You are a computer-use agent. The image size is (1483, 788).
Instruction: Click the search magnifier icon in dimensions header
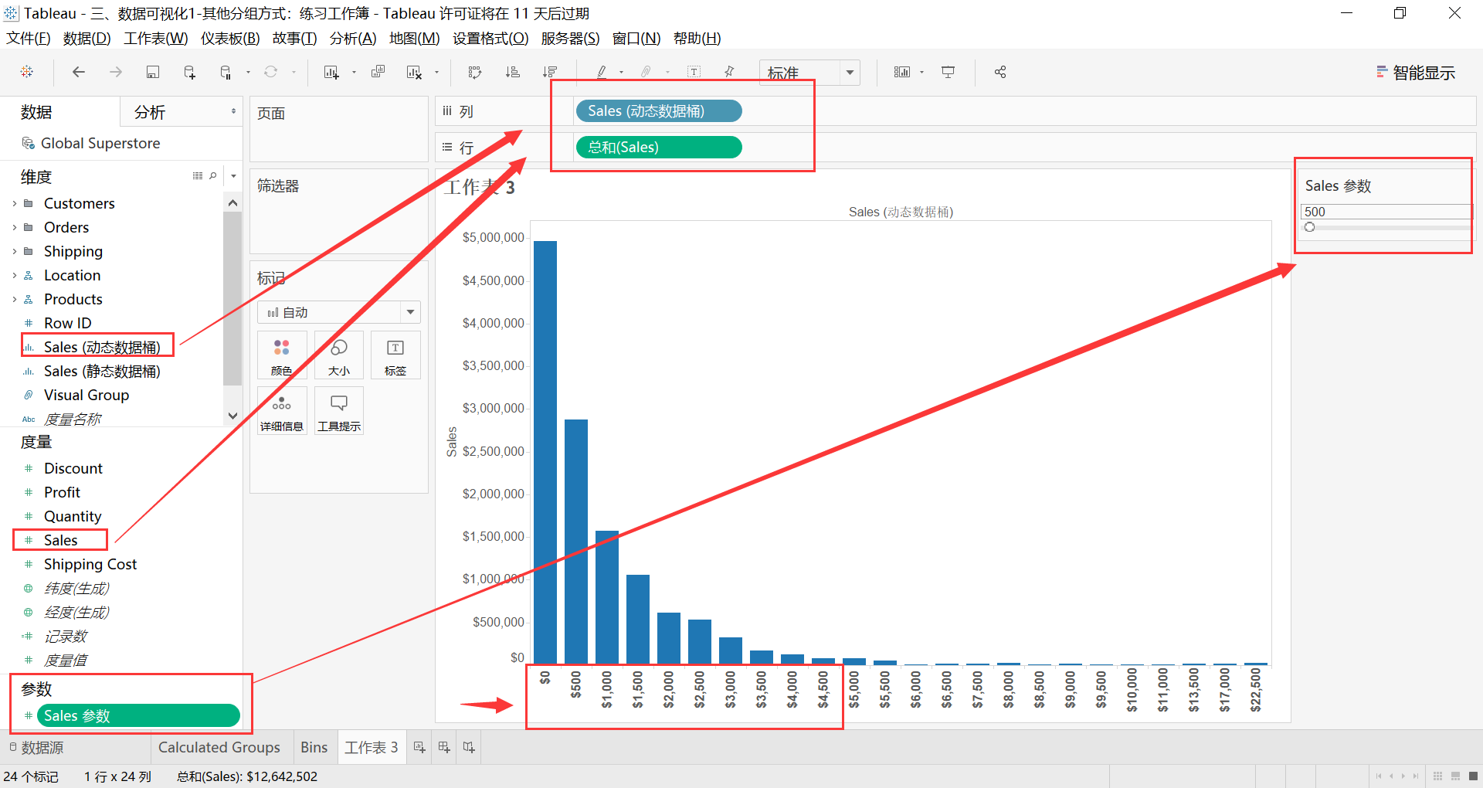pyautogui.click(x=213, y=176)
